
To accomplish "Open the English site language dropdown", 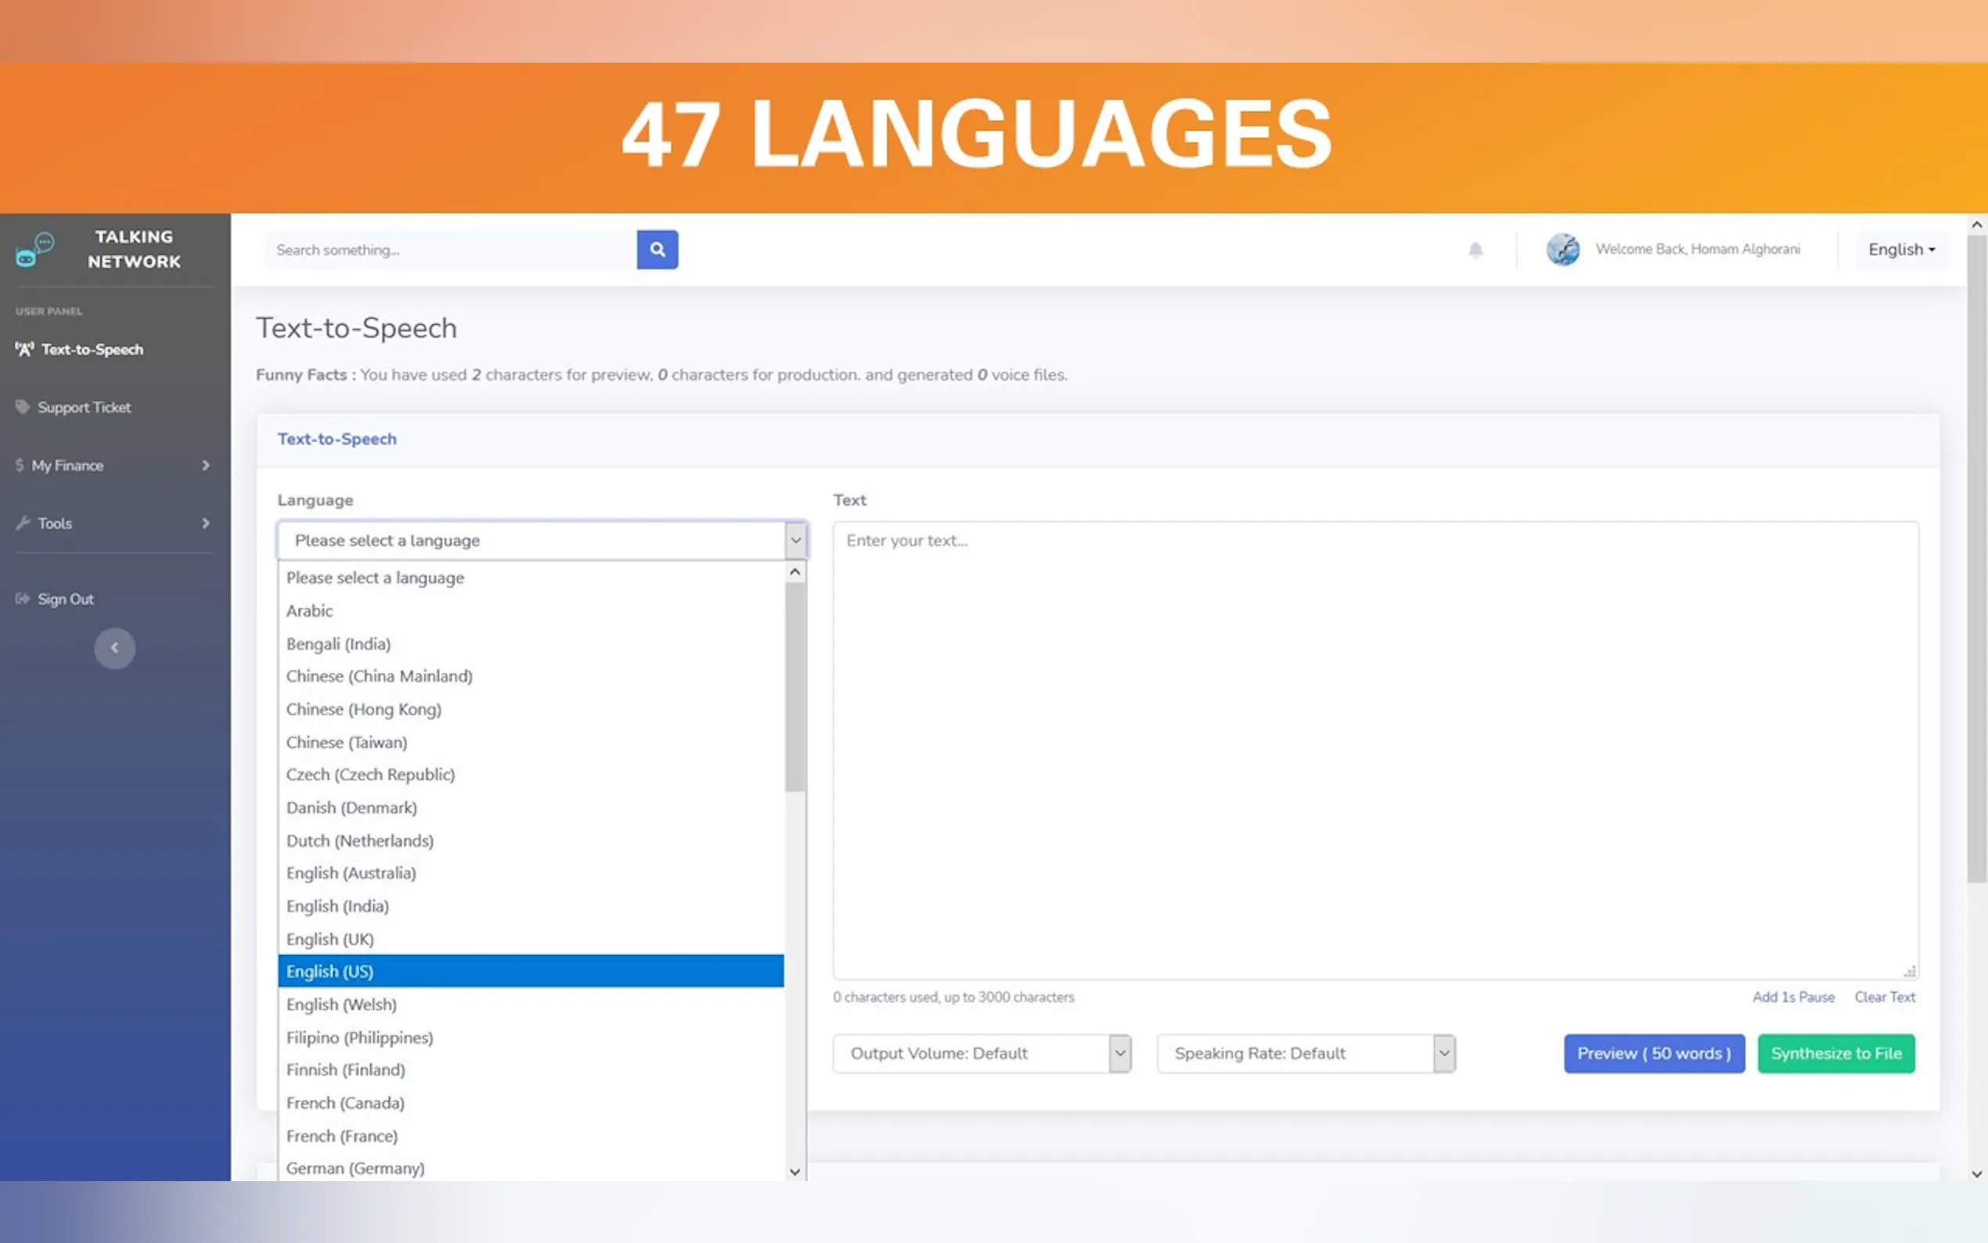I will (1901, 249).
